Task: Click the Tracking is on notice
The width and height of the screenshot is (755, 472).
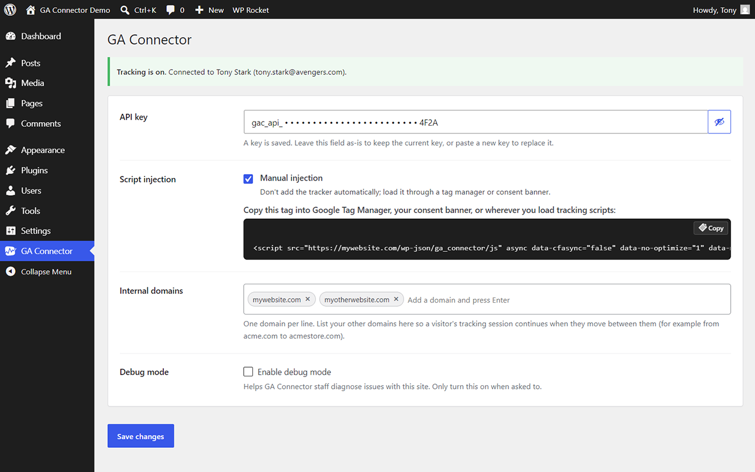Action: 425,72
